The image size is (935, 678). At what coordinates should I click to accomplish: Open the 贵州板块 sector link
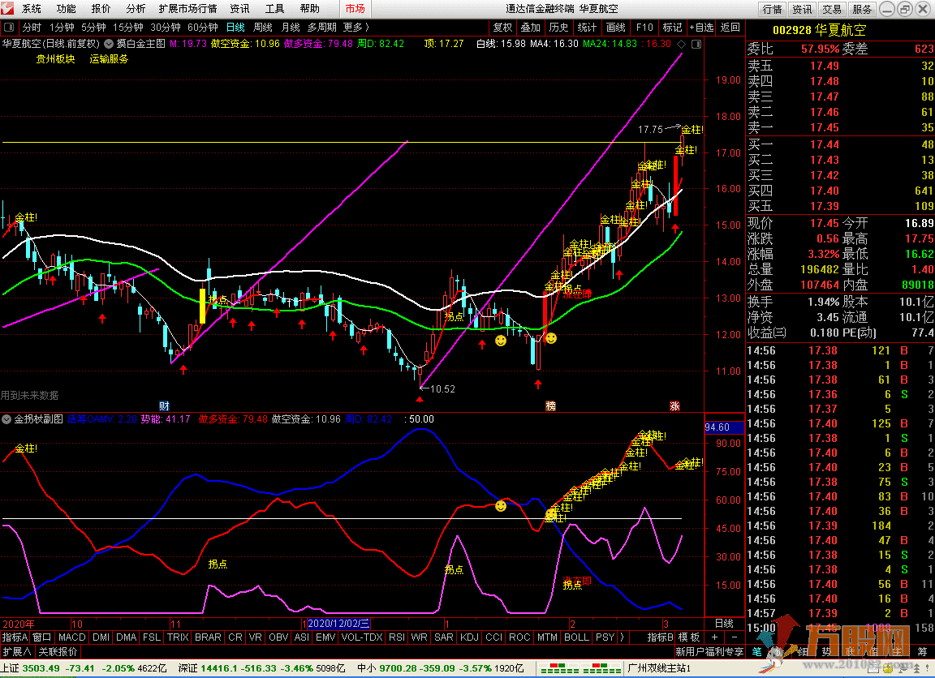point(55,59)
